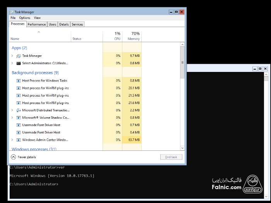Select the first Host process for WinRM plug-ins row

point(45,88)
